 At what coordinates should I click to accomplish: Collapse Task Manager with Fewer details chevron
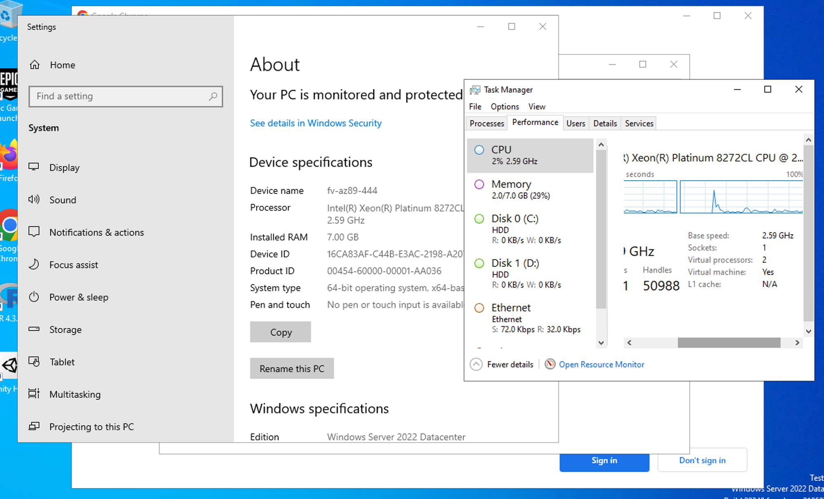[476, 364]
